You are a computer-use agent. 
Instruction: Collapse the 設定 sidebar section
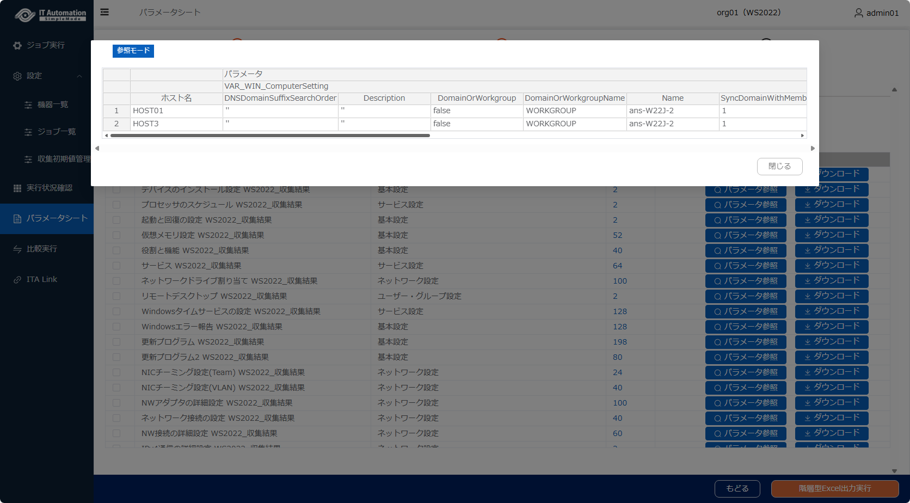[x=79, y=76]
